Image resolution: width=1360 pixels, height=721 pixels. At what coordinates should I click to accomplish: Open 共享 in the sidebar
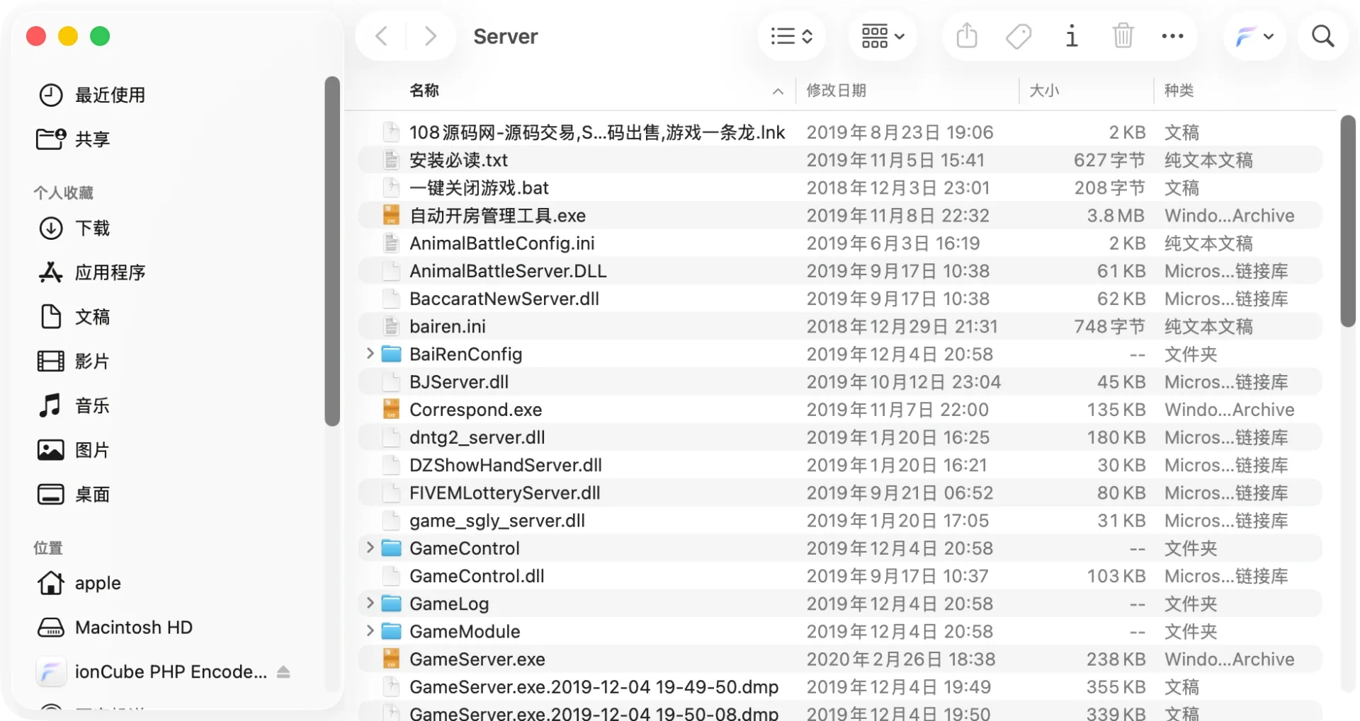[x=74, y=139]
